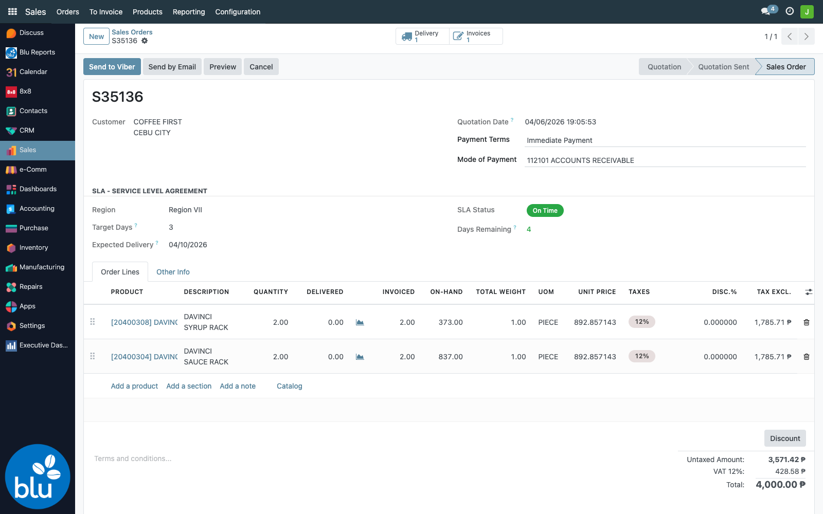Delete the Davinci Sauce Rack line
The height and width of the screenshot is (514, 823).
pos(806,357)
